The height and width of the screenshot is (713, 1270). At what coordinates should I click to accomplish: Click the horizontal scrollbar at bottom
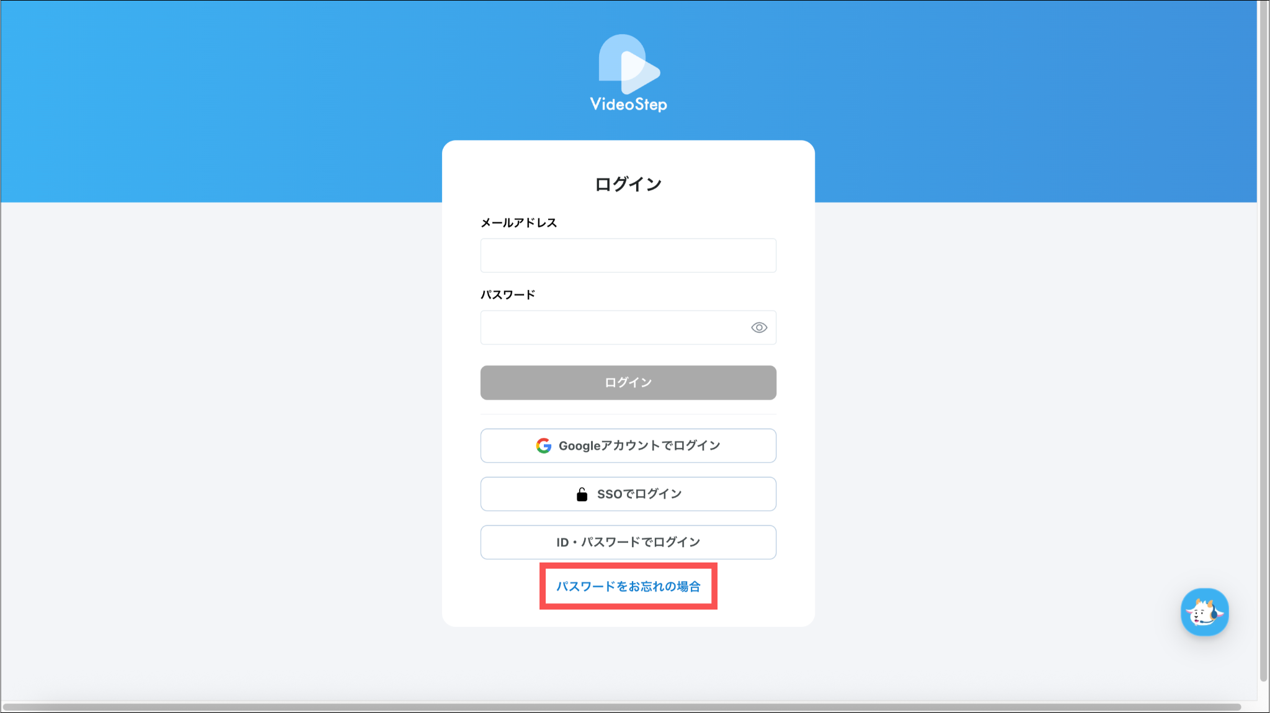pyautogui.click(x=620, y=707)
